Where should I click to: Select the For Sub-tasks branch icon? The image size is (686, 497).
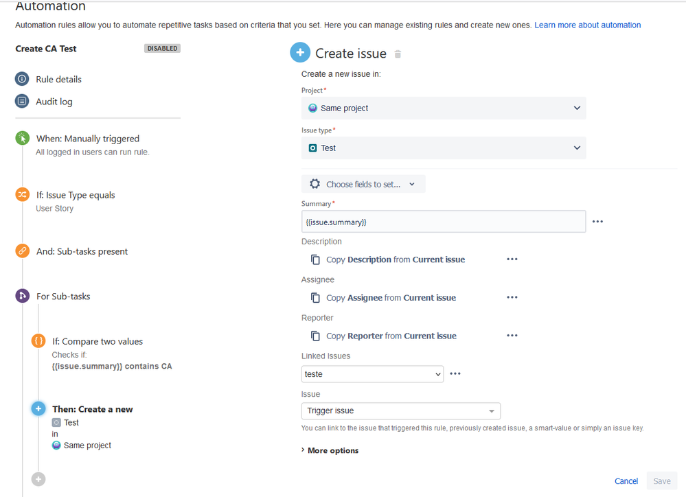click(x=22, y=296)
